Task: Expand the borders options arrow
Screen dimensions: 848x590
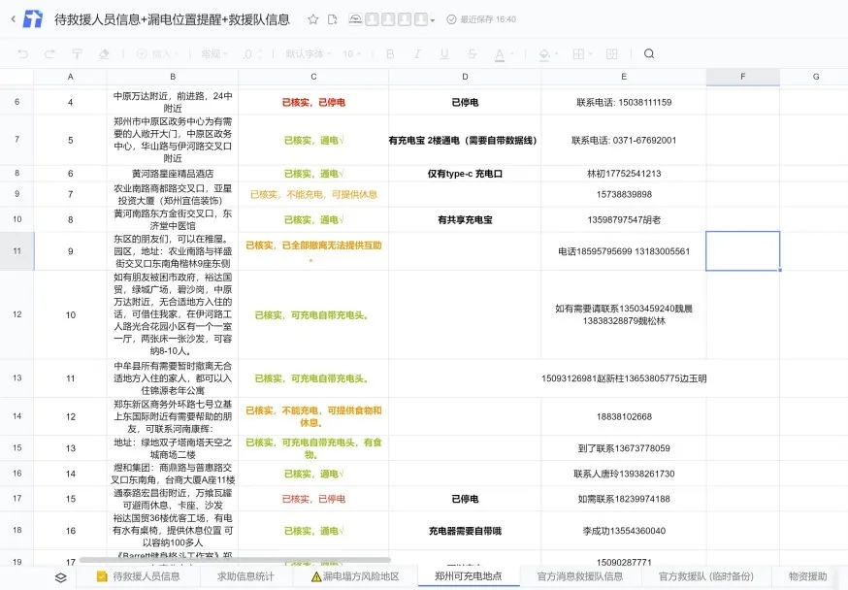Action: (x=590, y=54)
